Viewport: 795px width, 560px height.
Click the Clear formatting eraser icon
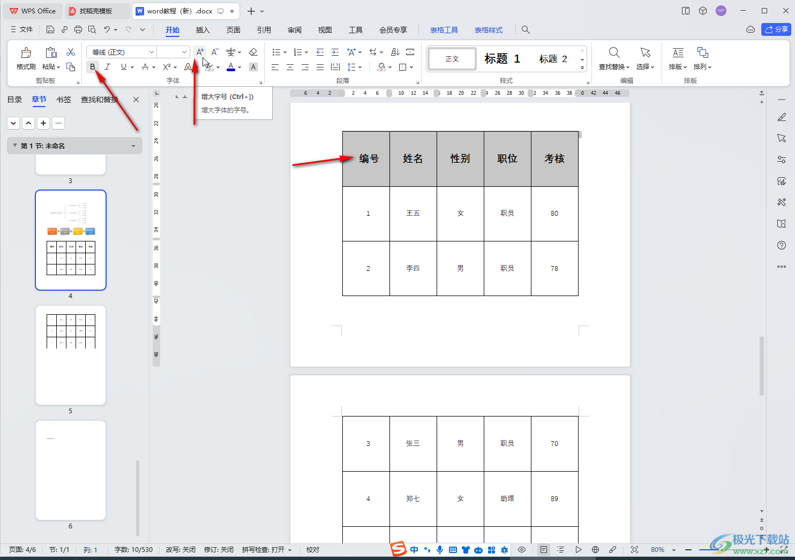point(253,52)
